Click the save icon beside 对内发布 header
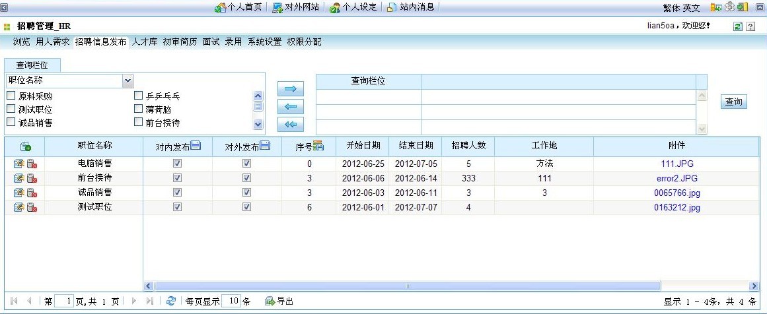The image size is (767, 314). (x=196, y=146)
